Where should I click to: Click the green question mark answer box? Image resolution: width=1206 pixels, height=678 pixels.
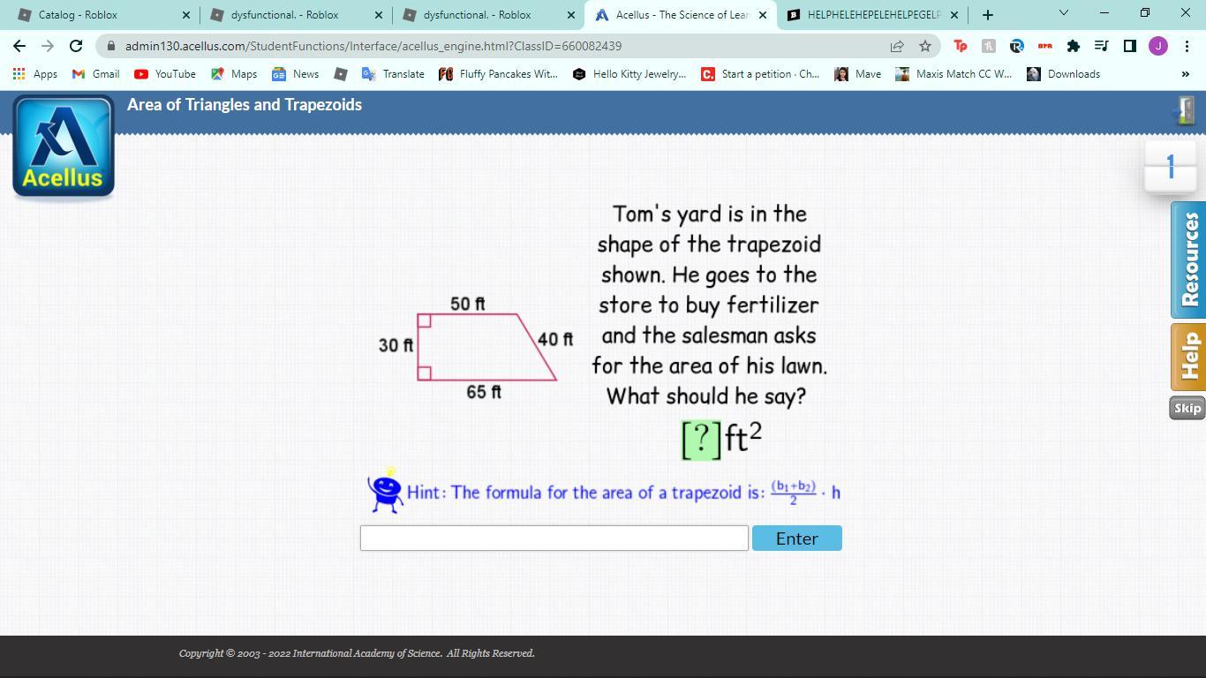[x=701, y=439]
